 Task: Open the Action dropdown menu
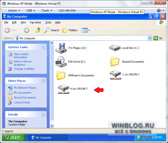[14, 11]
